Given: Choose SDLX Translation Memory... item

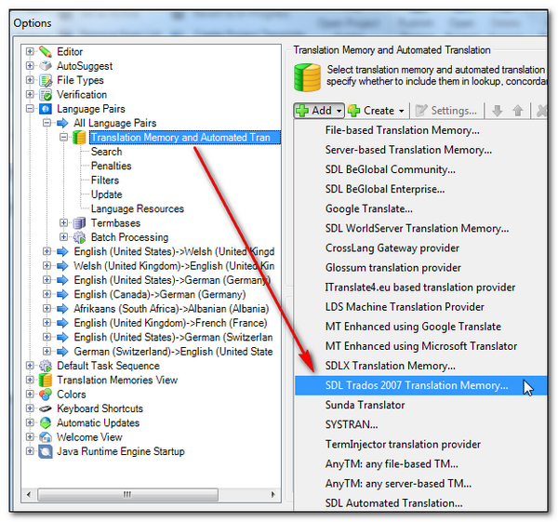Looking at the screenshot, I should [x=420, y=366].
